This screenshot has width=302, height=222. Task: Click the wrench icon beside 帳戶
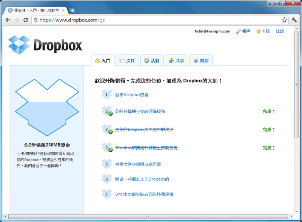tap(239, 31)
